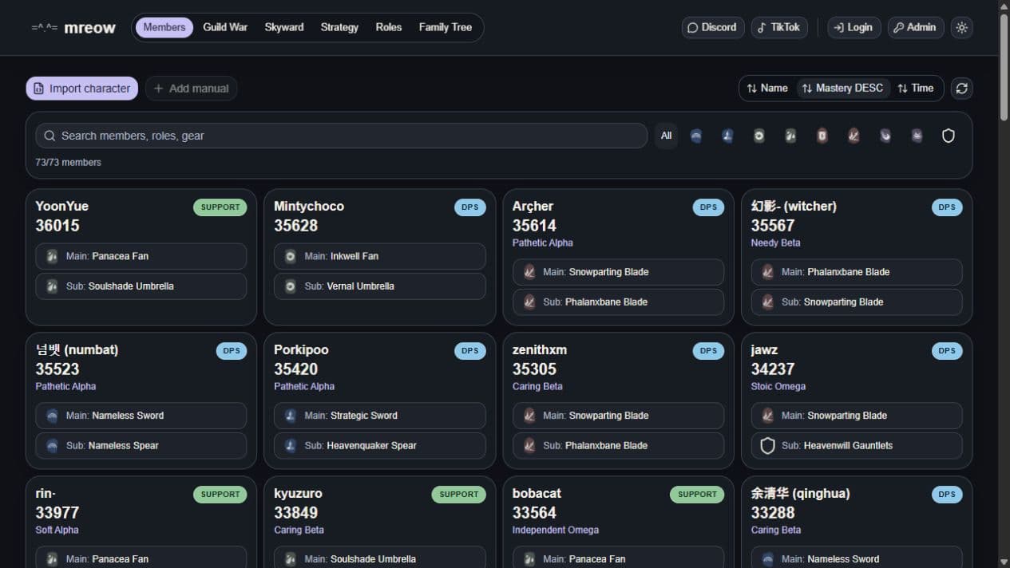Toggle the light/dark theme sun button
Image resolution: width=1010 pixels, height=568 pixels.
[x=962, y=28]
